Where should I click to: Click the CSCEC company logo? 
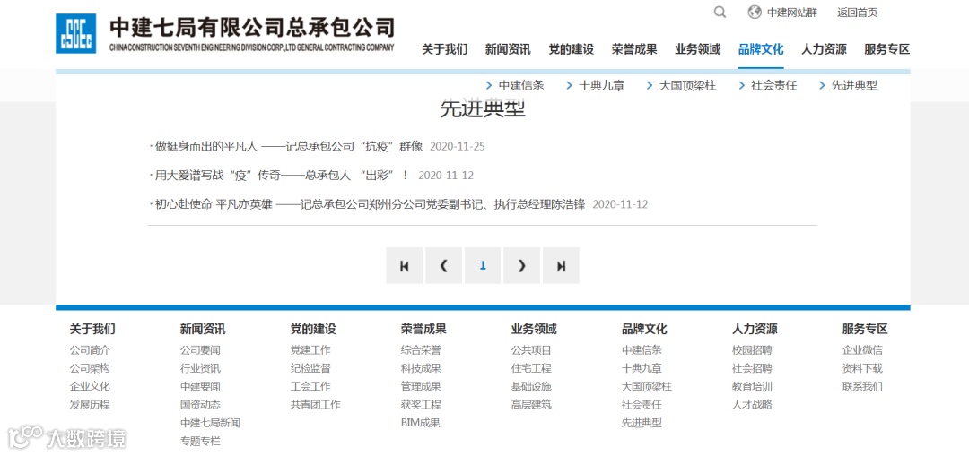[x=76, y=33]
